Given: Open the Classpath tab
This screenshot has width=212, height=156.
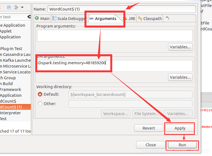Looking at the screenshot, I should coord(150,19).
